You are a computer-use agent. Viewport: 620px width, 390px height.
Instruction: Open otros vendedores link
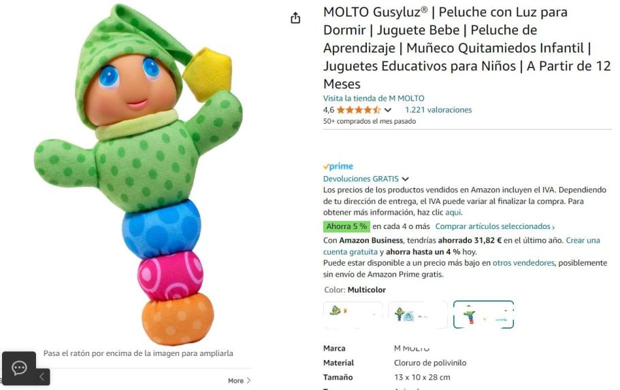(523, 263)
